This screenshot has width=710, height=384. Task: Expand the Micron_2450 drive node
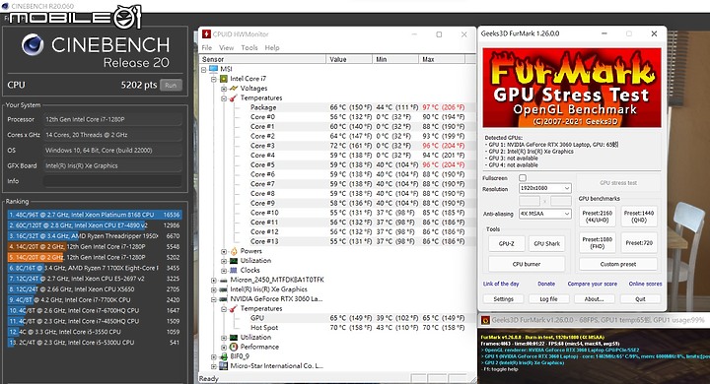[x=214, y=280]
